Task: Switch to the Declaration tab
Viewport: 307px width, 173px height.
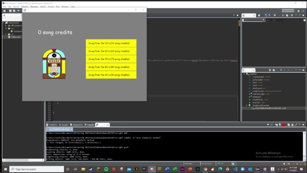Action: 76,125
